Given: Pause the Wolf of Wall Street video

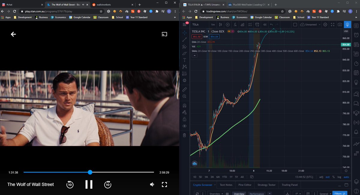Looking at the screenshot, I should point(89,184).
